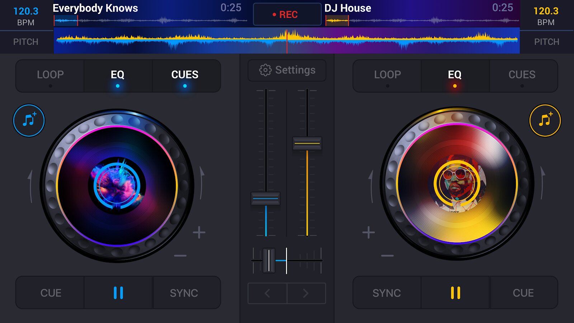Image resolution: width=574 pixels, height=323 pixels.
Task: Open Settings with the gear icon
Action: click(x=287, y=70)
